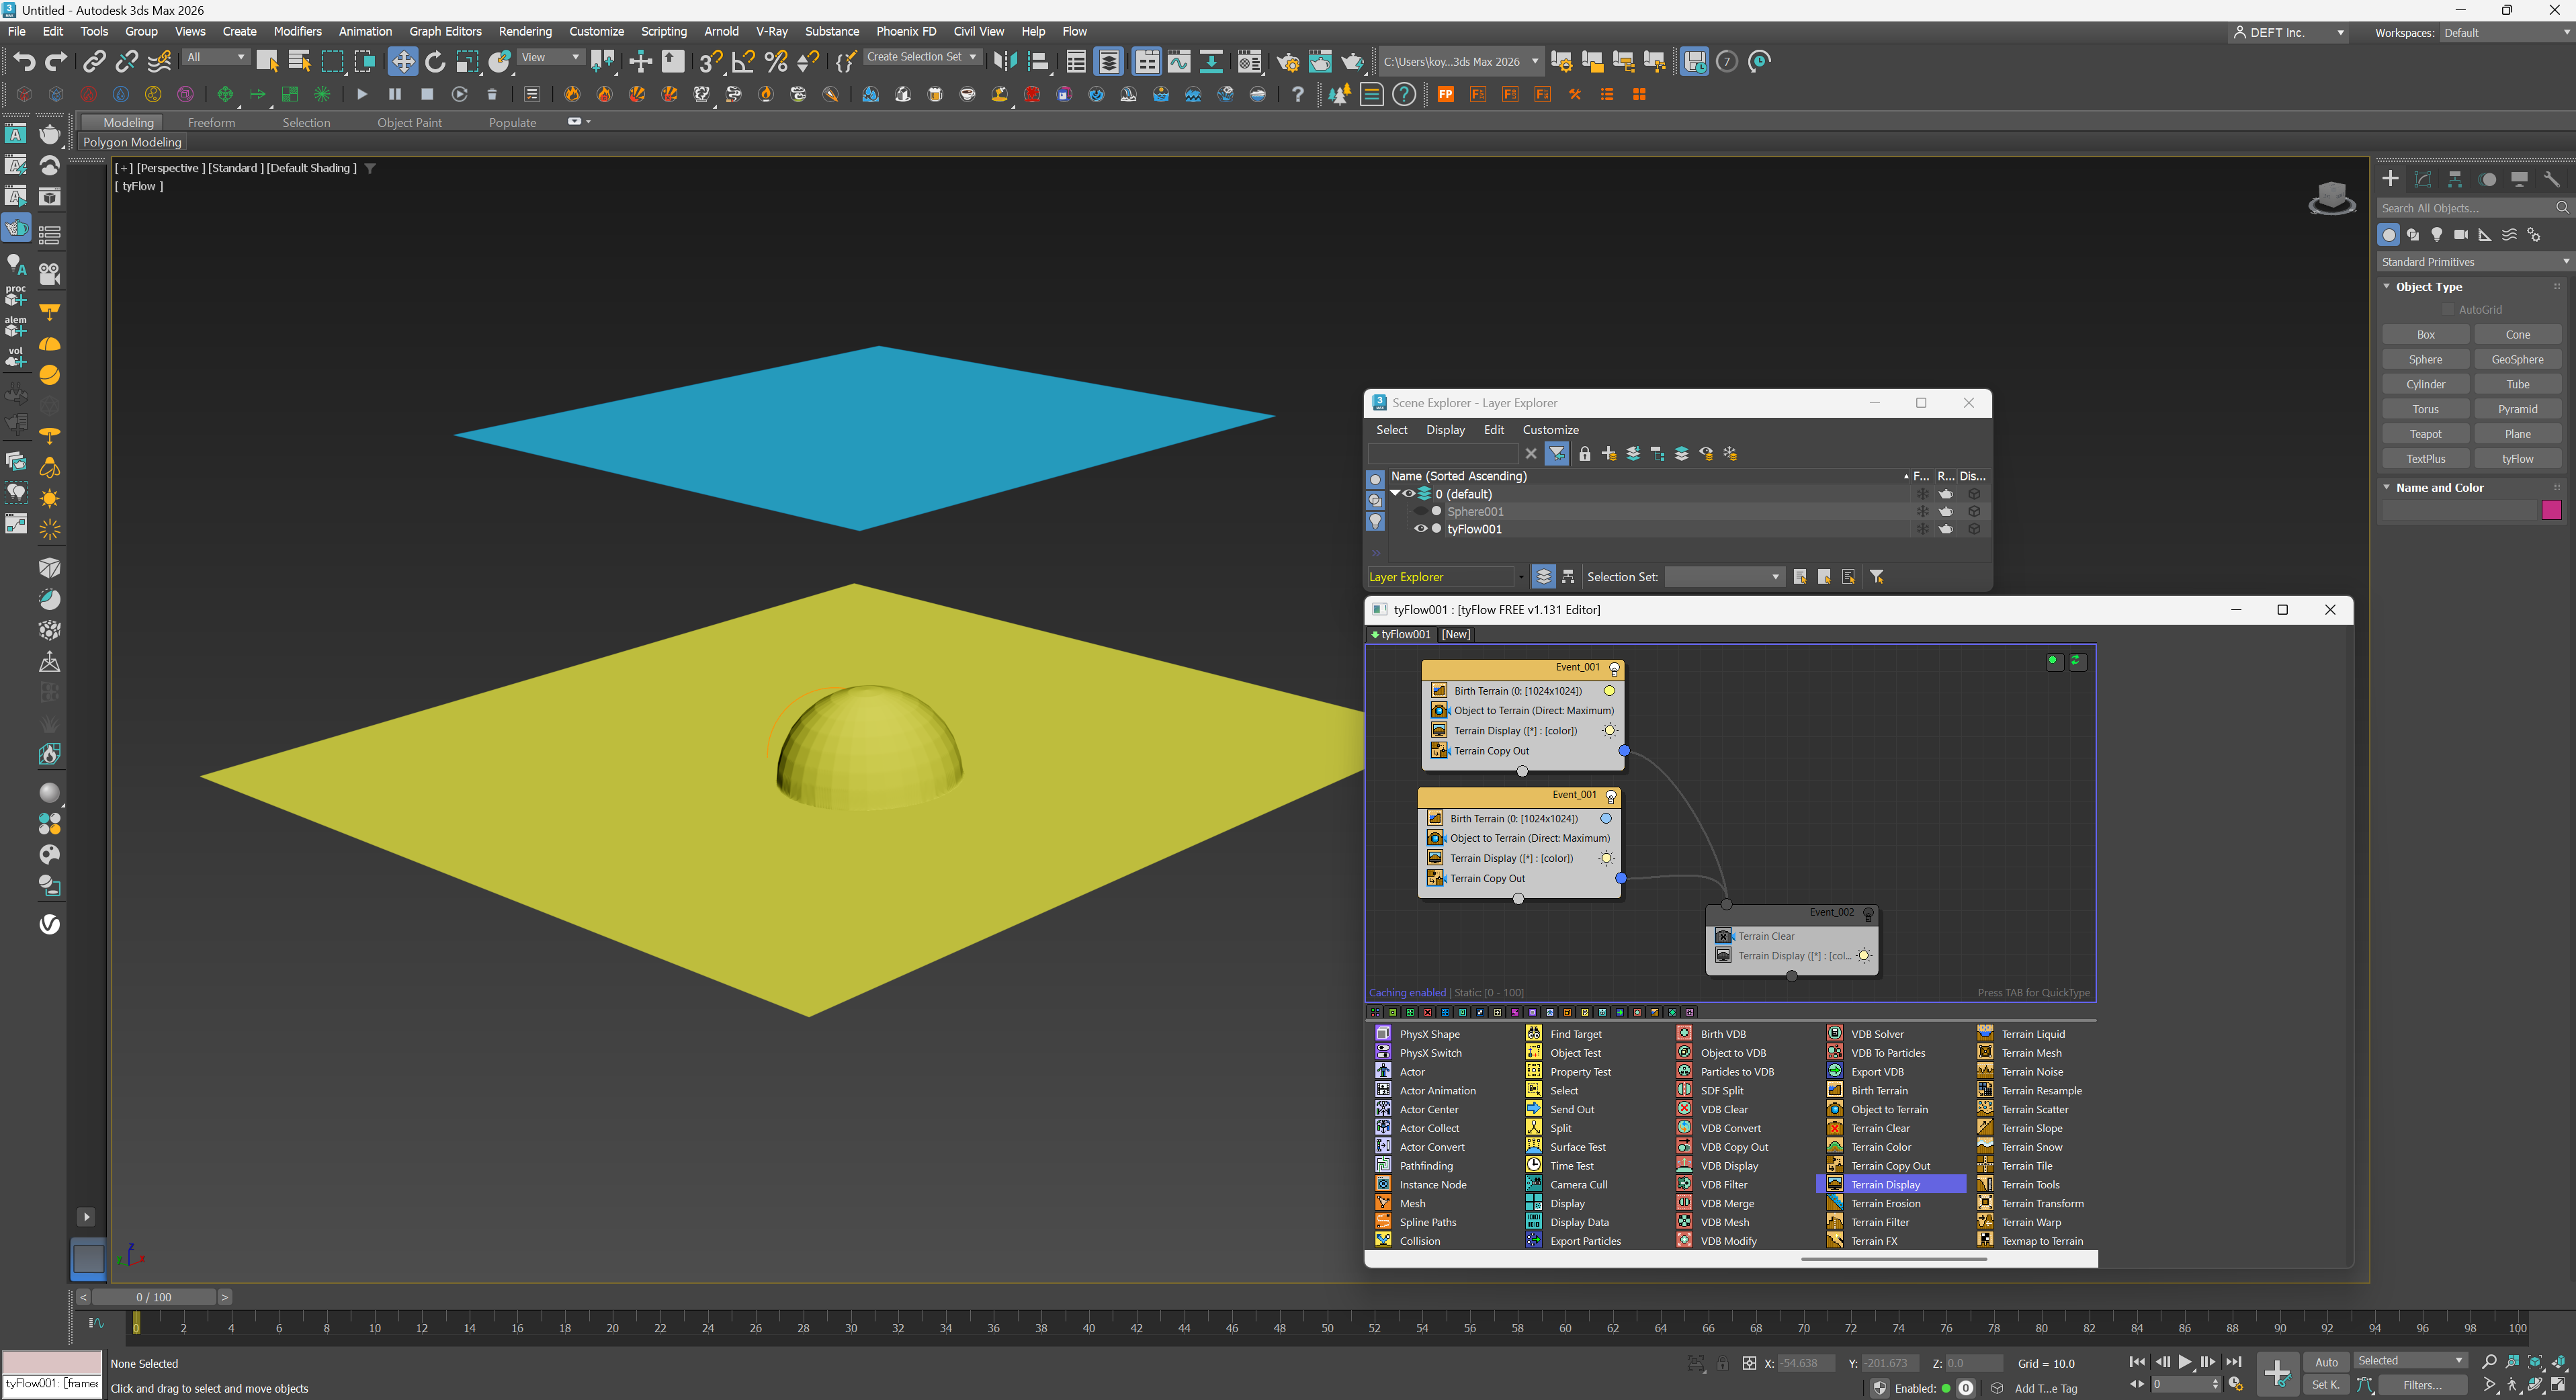The width and height of the screenshot is (2576, 1400).
Task: Play the animation in time controls
Action: 2185,1362
